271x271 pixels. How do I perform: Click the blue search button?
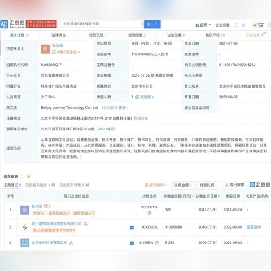tap(152, 24)
